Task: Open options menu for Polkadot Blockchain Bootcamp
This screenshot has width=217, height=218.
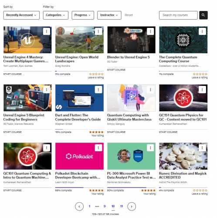Action: tap(98, 148)
